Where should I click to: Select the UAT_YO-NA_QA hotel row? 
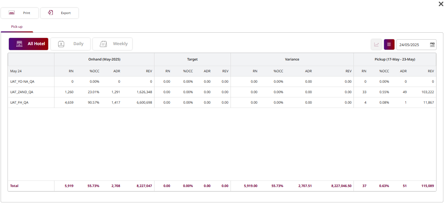tap(22, 82)
